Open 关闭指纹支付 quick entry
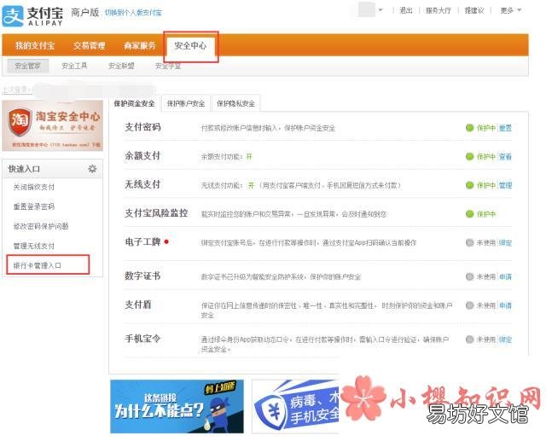 tap(34, 187)
